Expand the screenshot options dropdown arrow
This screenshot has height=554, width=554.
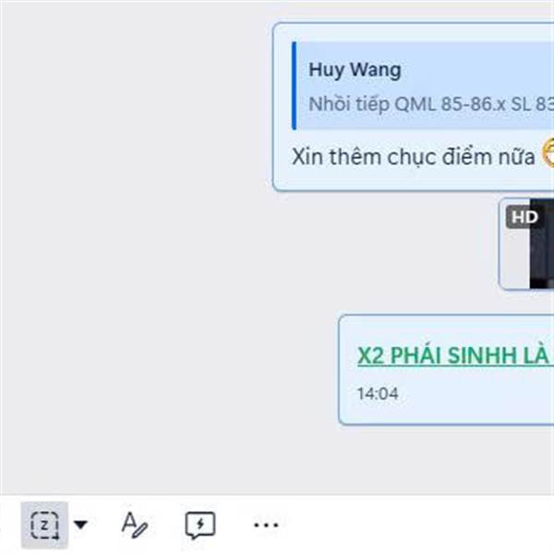(80, 524)
